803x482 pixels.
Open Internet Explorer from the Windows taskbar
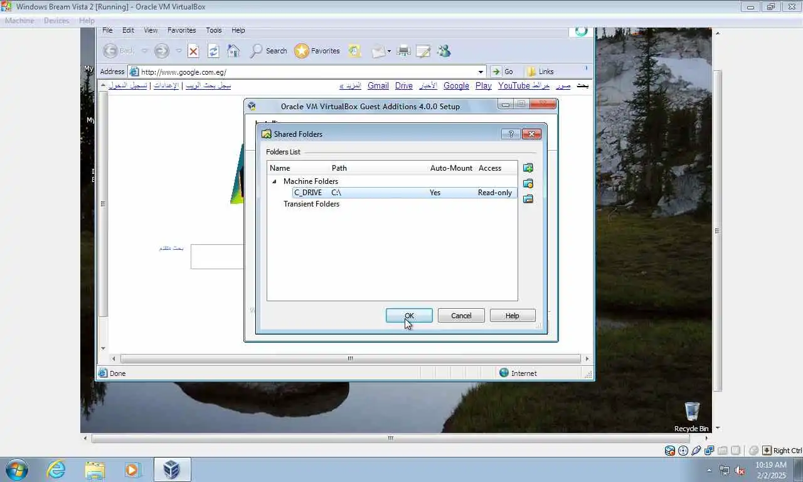(x=56, y=469)
